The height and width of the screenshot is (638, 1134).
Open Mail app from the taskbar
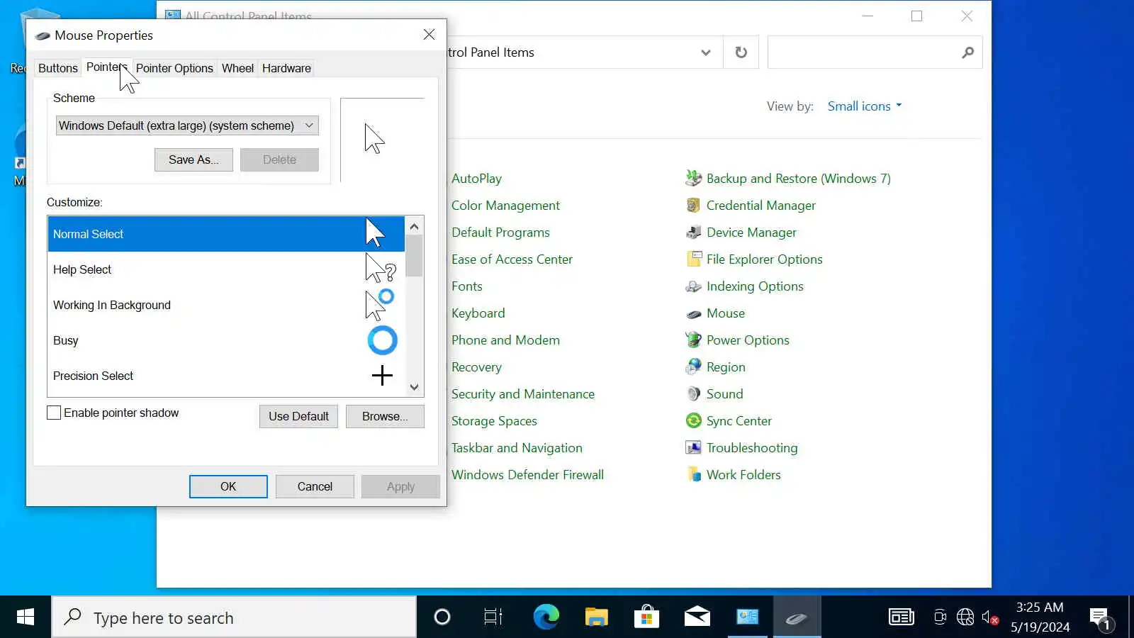tap(697, 617)
